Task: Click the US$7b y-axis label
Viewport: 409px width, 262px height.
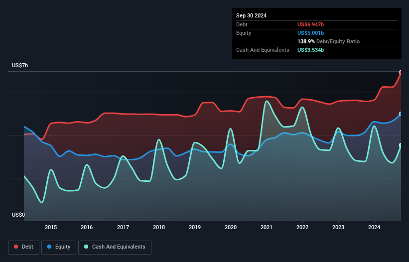Action: [20, 65]
